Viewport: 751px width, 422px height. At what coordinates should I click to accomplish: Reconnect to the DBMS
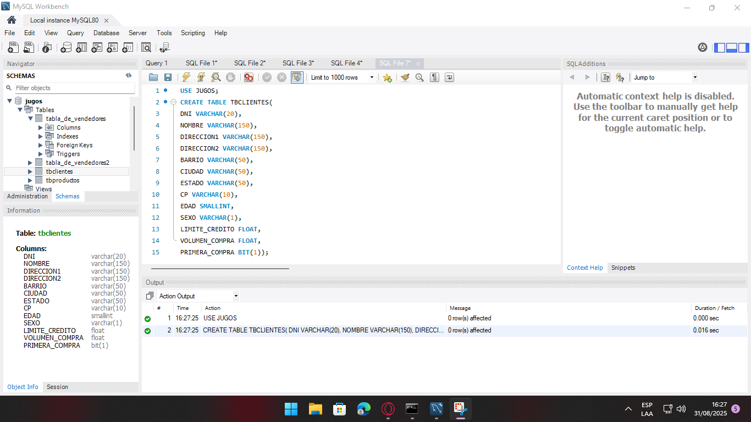click(x=164, y=48)
